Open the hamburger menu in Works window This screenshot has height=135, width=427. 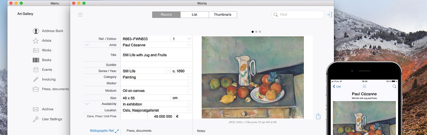tap(80, 15)
